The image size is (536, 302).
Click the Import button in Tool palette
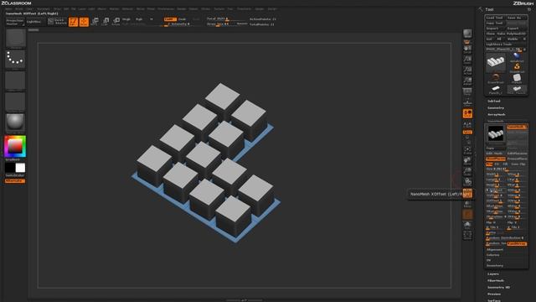coord(495,28)
